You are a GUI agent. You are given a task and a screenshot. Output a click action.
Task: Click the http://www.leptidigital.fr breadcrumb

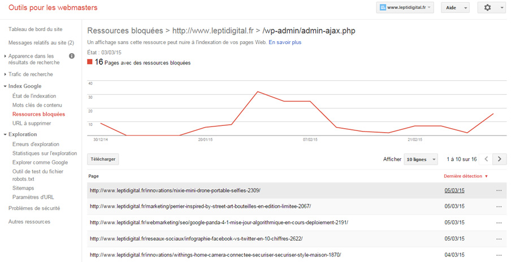click(x=213, y=31)
